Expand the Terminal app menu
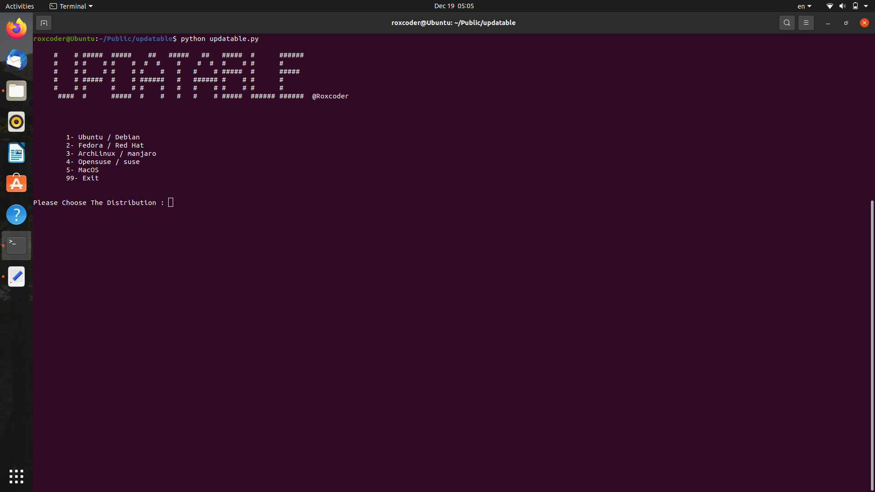 tap(71, 6)
